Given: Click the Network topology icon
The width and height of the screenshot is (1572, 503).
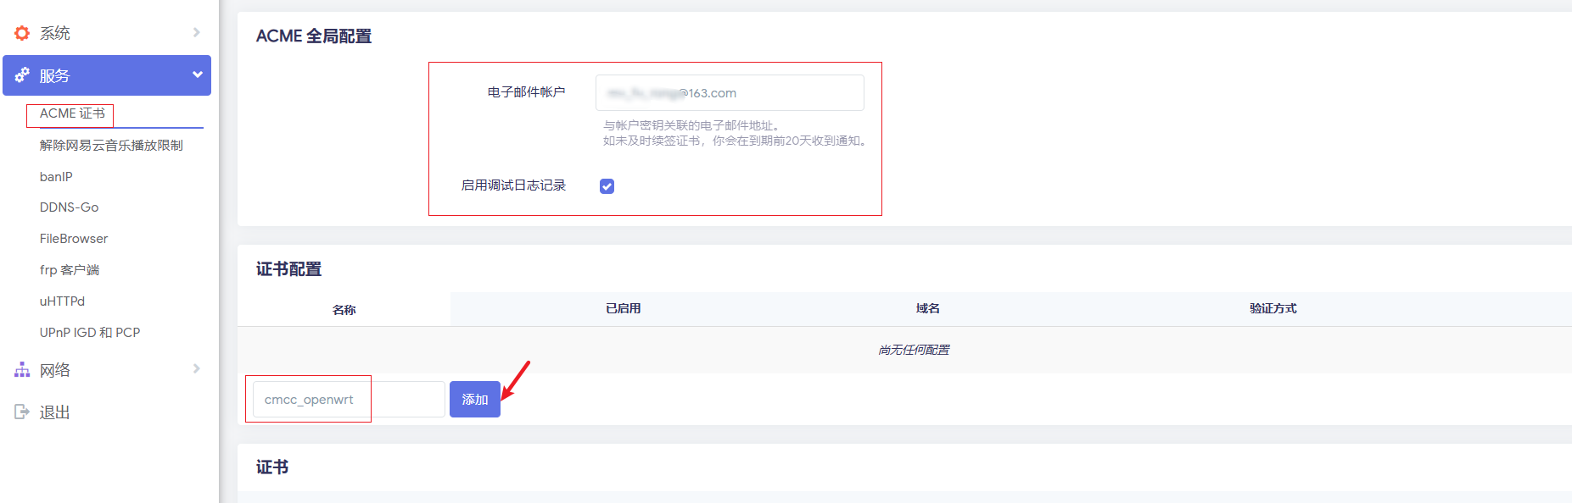Looking at the screenshot, I should (22, 370).
